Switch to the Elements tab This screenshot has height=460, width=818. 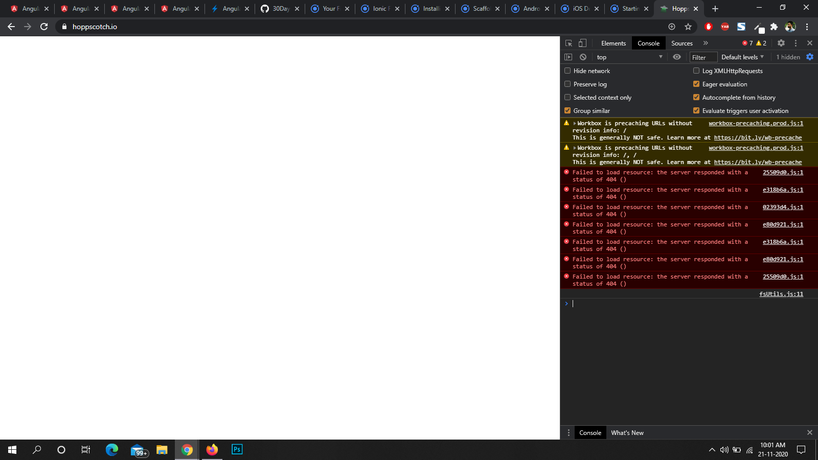point(613,43)
